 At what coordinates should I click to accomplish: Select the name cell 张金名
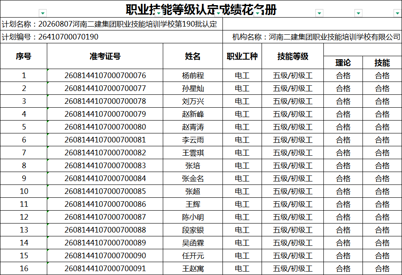click(193, 178)
